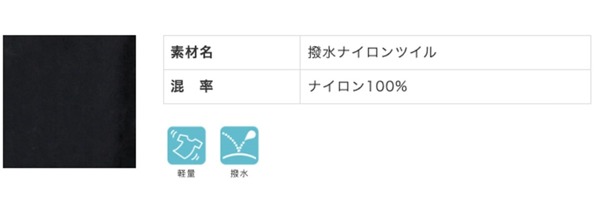The image size is (599, 209).
Task: Click the 撥水 caption under the droplet icon
Action: click(x=239, y=174)
